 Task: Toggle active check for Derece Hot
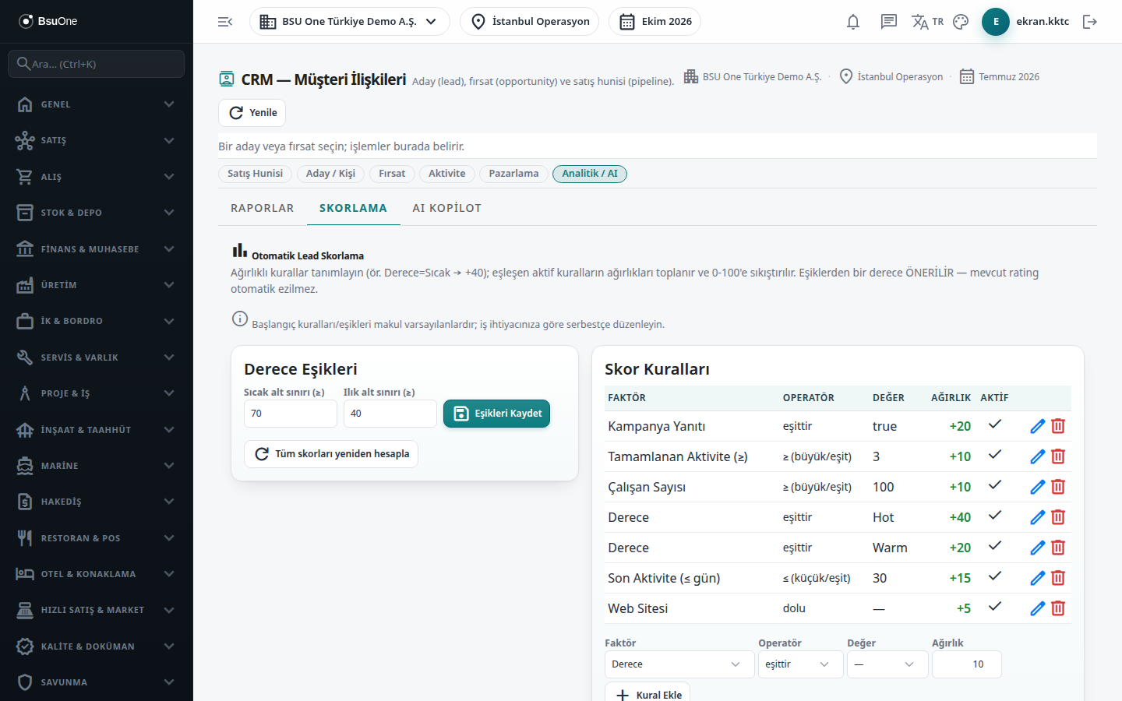click(995, 516)
